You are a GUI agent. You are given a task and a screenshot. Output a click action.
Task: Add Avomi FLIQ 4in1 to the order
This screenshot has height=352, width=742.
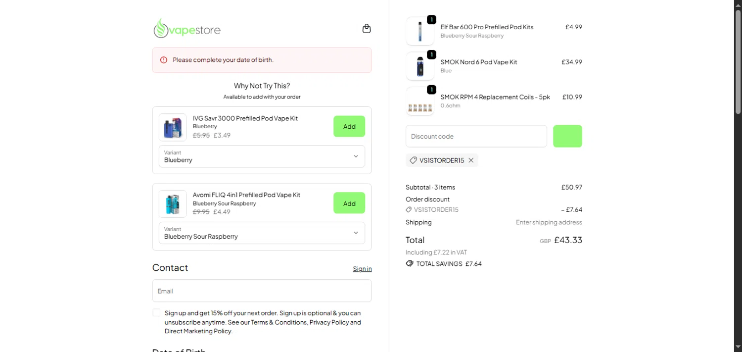tap(349, 203)
